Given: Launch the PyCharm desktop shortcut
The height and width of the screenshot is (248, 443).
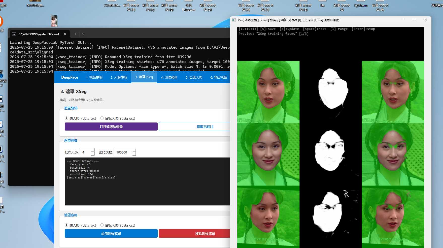Looking at the screenshot, I should (361, 4).
